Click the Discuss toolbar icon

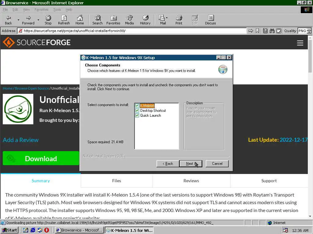(210, 20)
